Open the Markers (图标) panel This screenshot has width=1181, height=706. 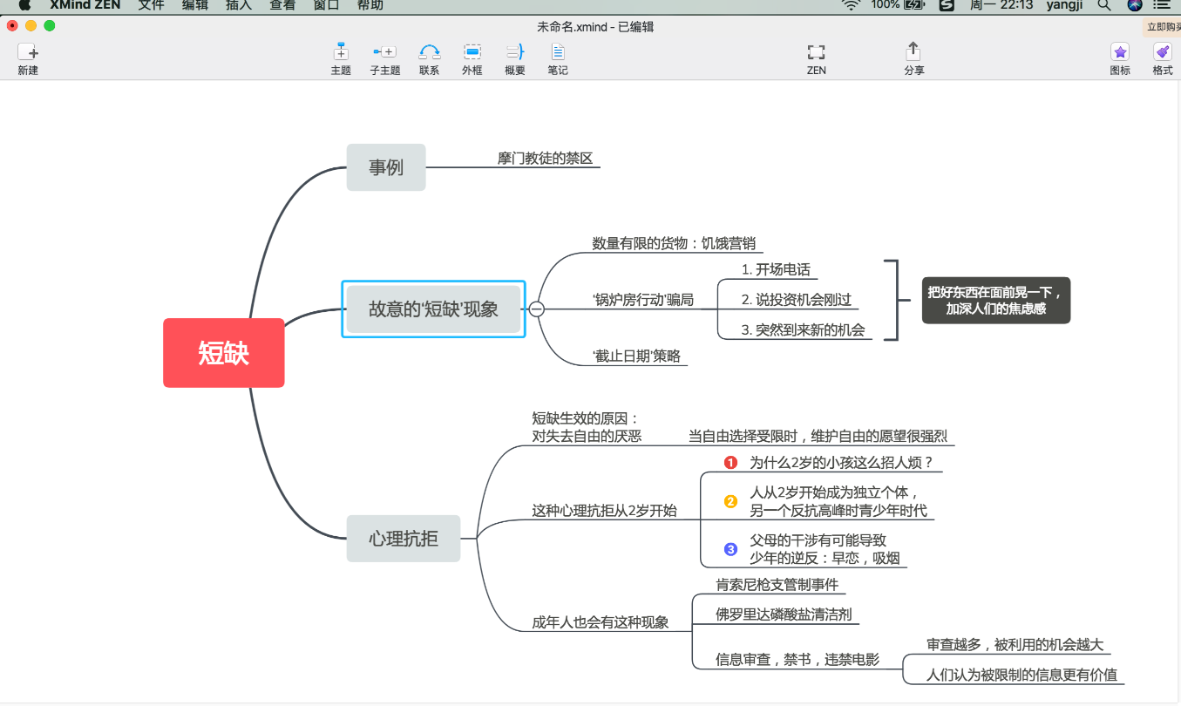point(1120,52)
